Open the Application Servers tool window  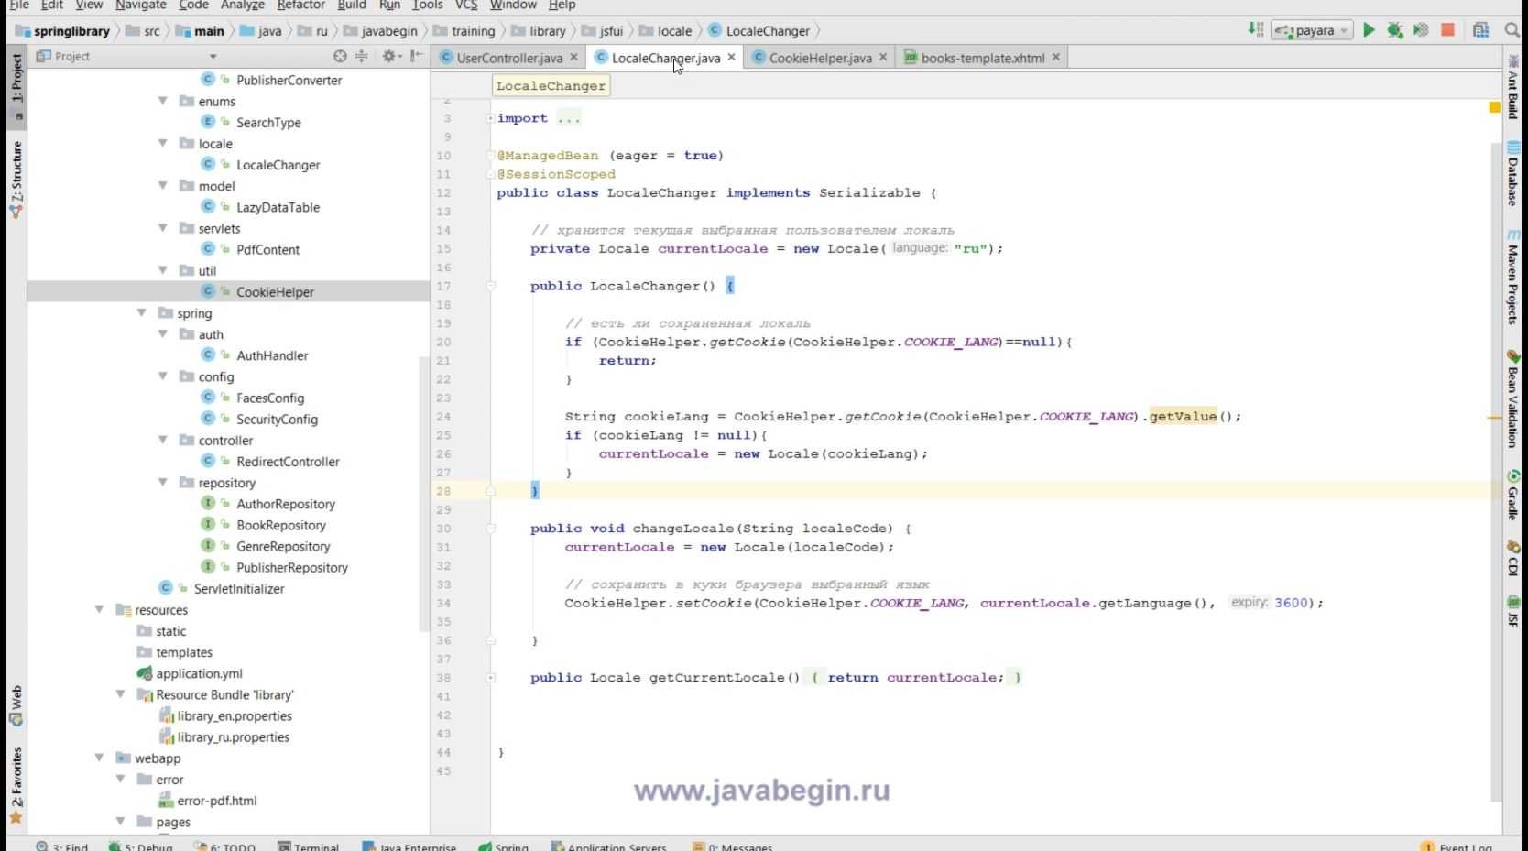click(x=609, y=846)
